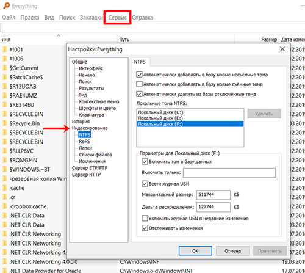The width and height of the screenshot is (305, 273).
Task: Toggle the Вести журнал USN checkbox
Action: 145,184
